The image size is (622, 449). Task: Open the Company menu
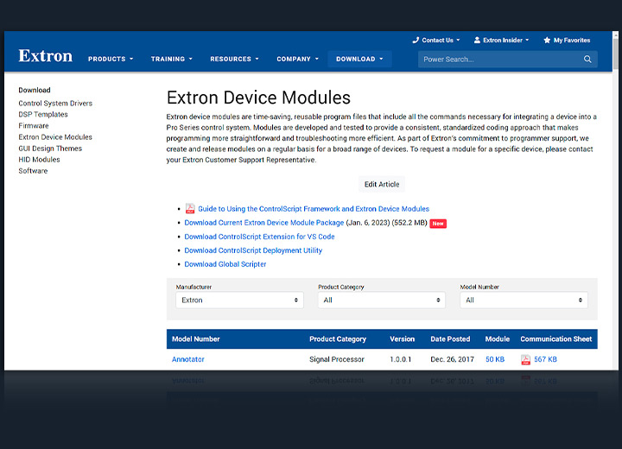click(297, 59)
